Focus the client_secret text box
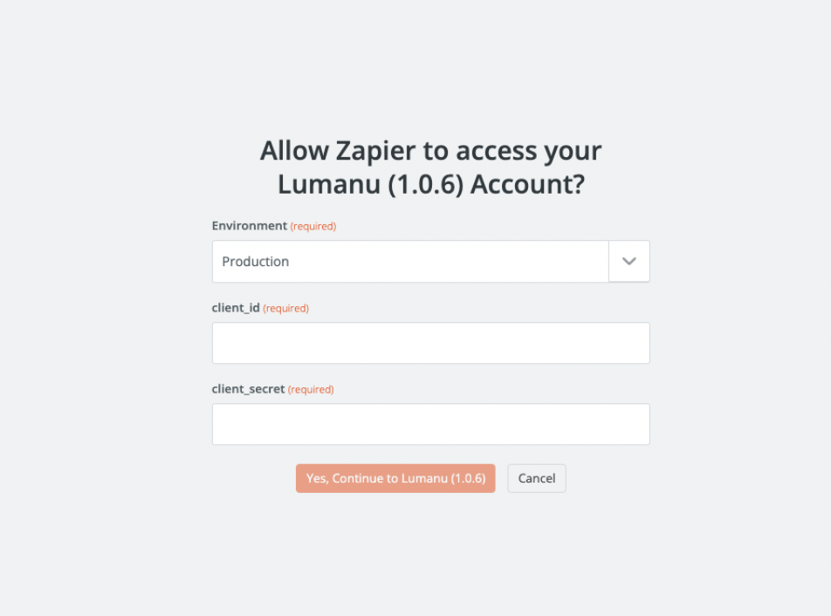Image resolution: width=831 pixels, height=616 pixels. pyautogui.click(x=430, y=424)
